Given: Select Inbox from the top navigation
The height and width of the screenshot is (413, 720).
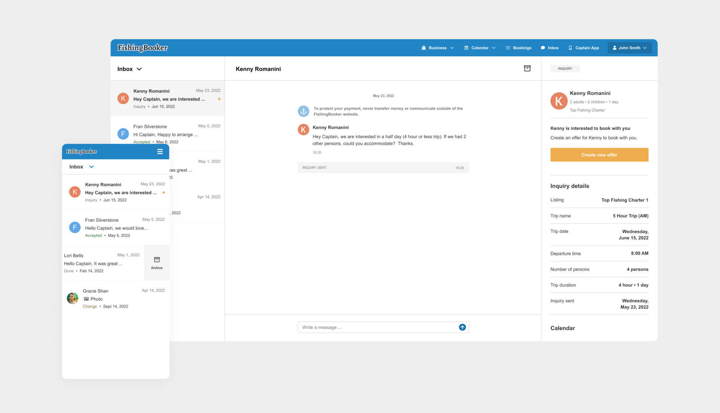Looking at the screenshot, I should [x=553, y=47].
